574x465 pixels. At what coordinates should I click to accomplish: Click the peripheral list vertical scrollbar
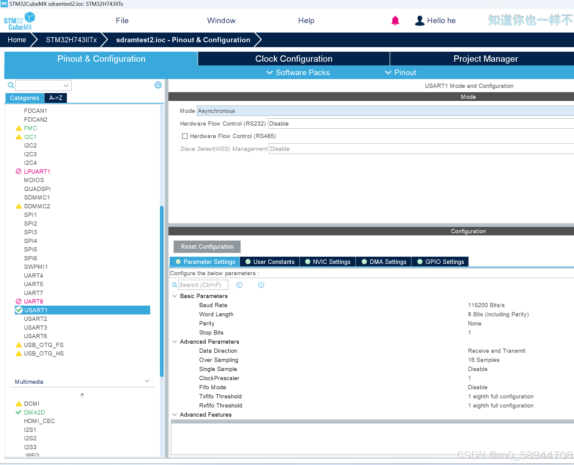click(x=162, y=291)
